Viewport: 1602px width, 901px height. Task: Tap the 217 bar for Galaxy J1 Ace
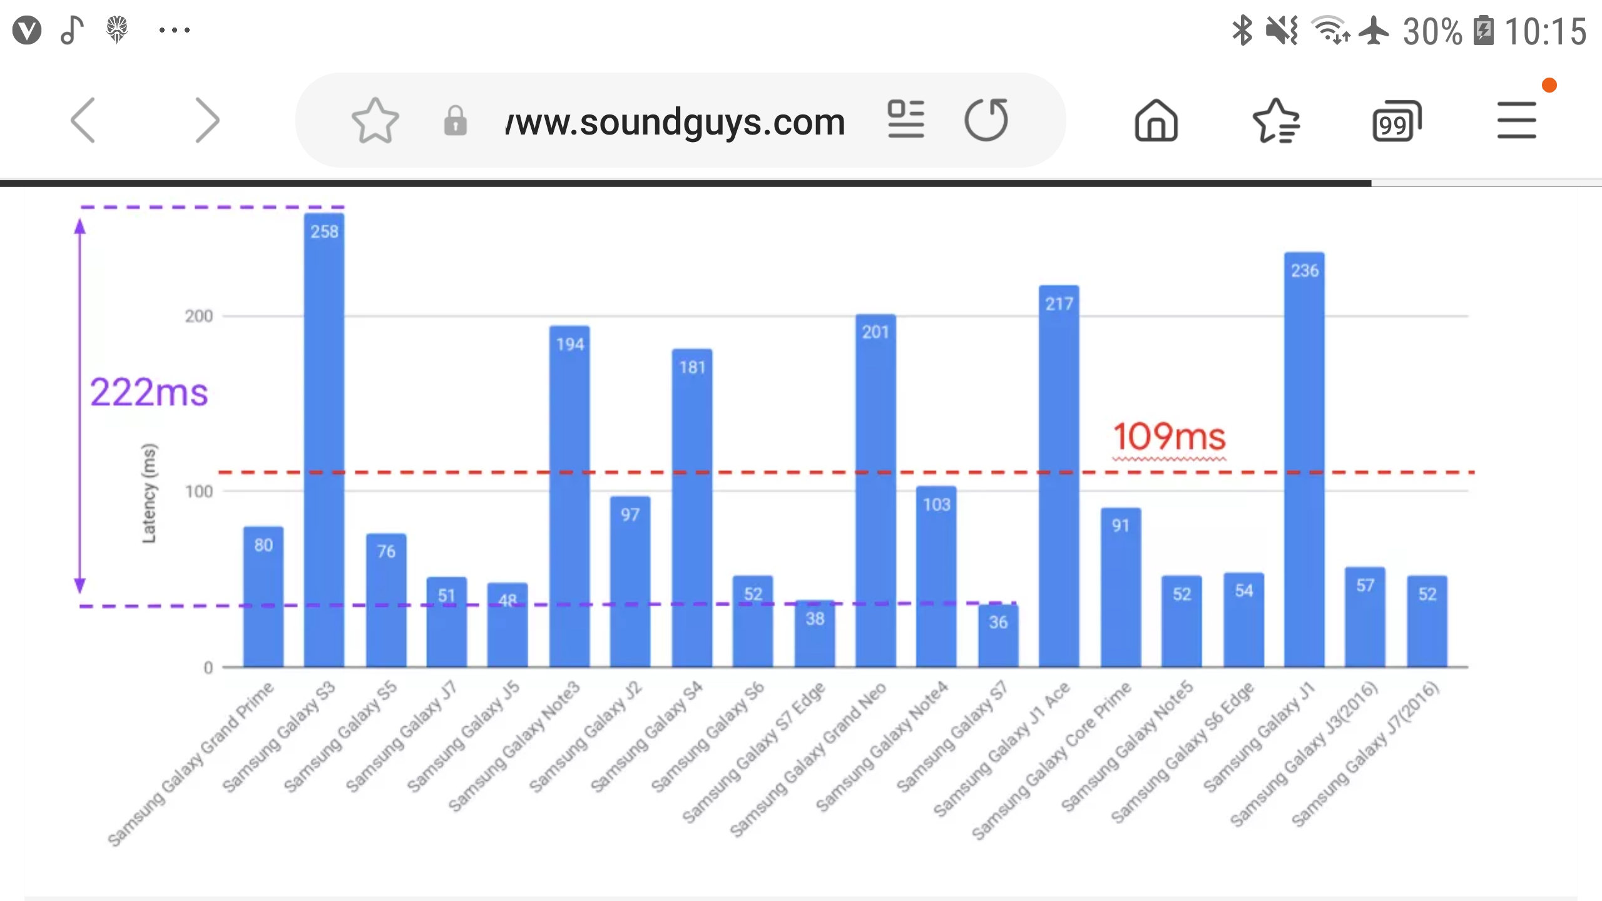1059,476
